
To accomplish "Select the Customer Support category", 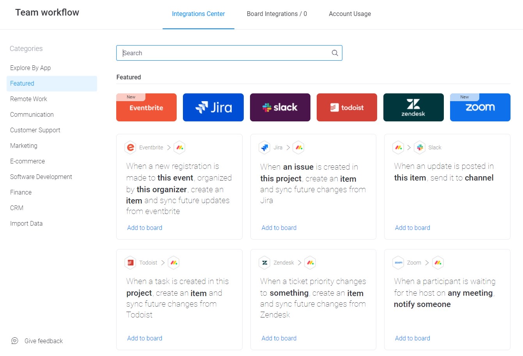I will [52, 130].
